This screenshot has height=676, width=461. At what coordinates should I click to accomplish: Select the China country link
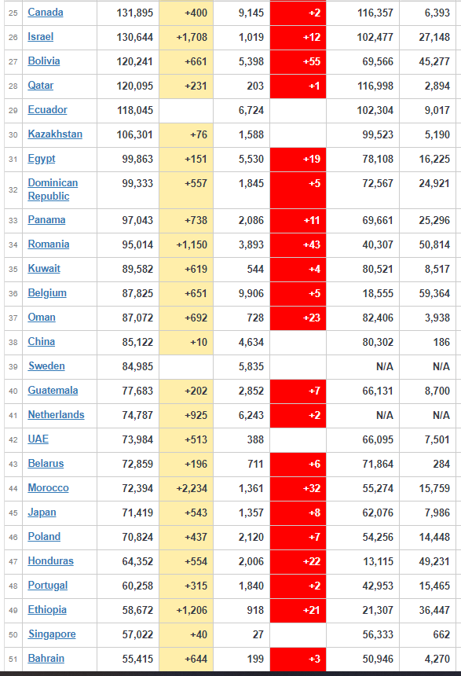(42, 342)
